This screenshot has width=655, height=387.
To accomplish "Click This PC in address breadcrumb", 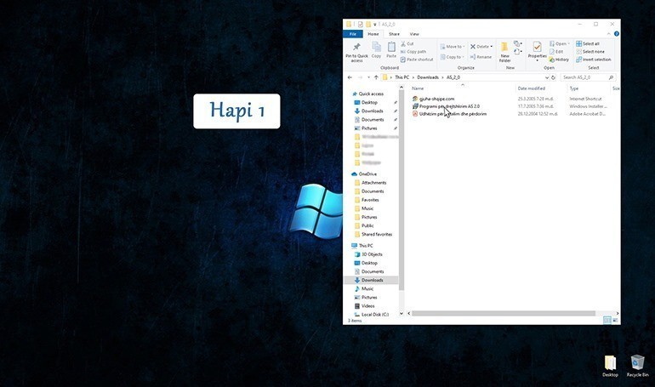I will pos(402,77).
